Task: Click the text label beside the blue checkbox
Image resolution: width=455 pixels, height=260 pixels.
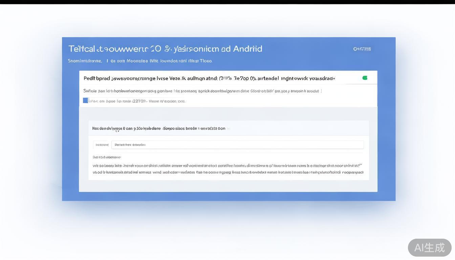Action: [x=137, y=101]
